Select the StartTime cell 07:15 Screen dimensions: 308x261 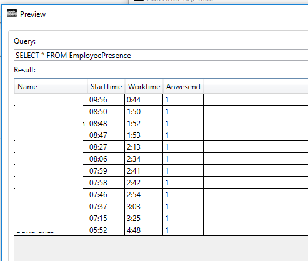pyautogui.click(x=106, y=218)
